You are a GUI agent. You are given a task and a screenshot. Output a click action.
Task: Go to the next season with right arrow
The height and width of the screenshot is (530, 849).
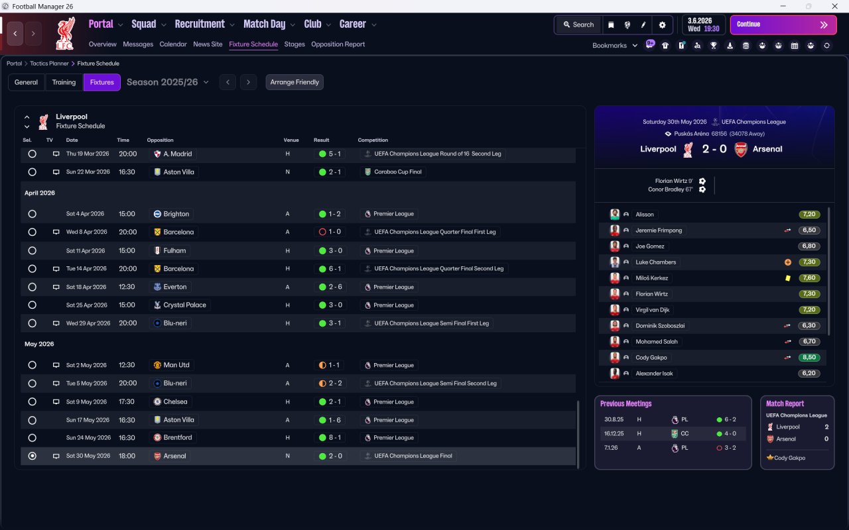pos(248,82)
